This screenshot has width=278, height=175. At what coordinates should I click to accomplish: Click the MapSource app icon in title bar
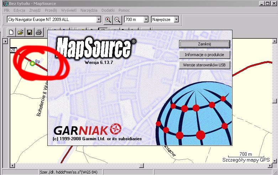point(5,4)
